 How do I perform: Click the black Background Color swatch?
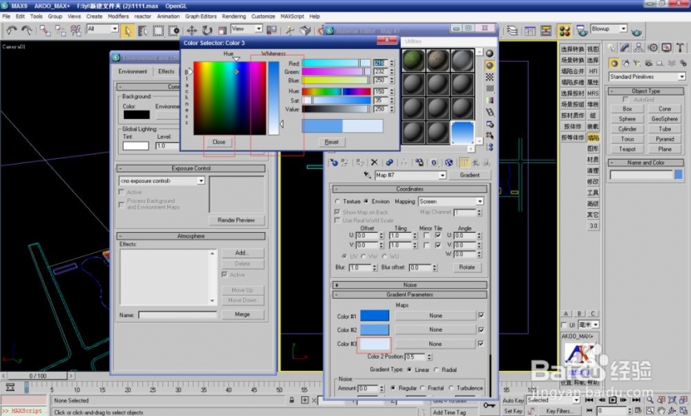[136, 115]
